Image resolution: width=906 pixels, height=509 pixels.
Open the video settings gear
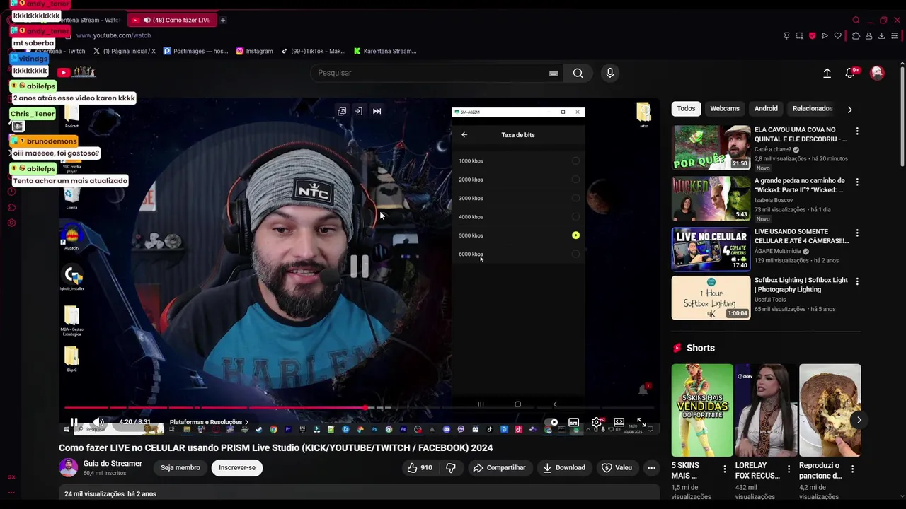coord(597,423)
